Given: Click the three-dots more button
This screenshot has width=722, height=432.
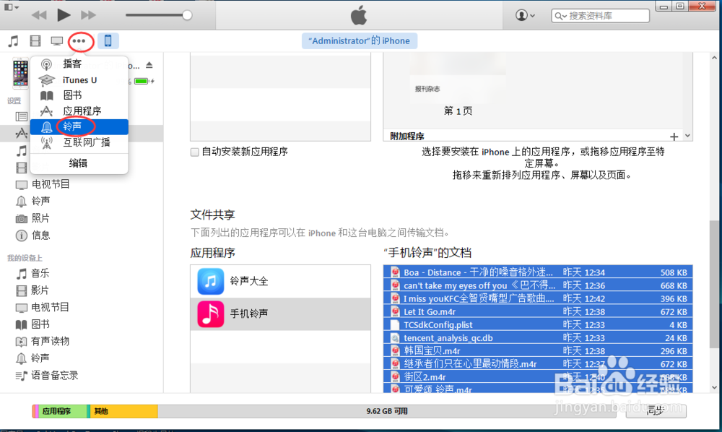Looking at the screenshot, I should 79,41.
